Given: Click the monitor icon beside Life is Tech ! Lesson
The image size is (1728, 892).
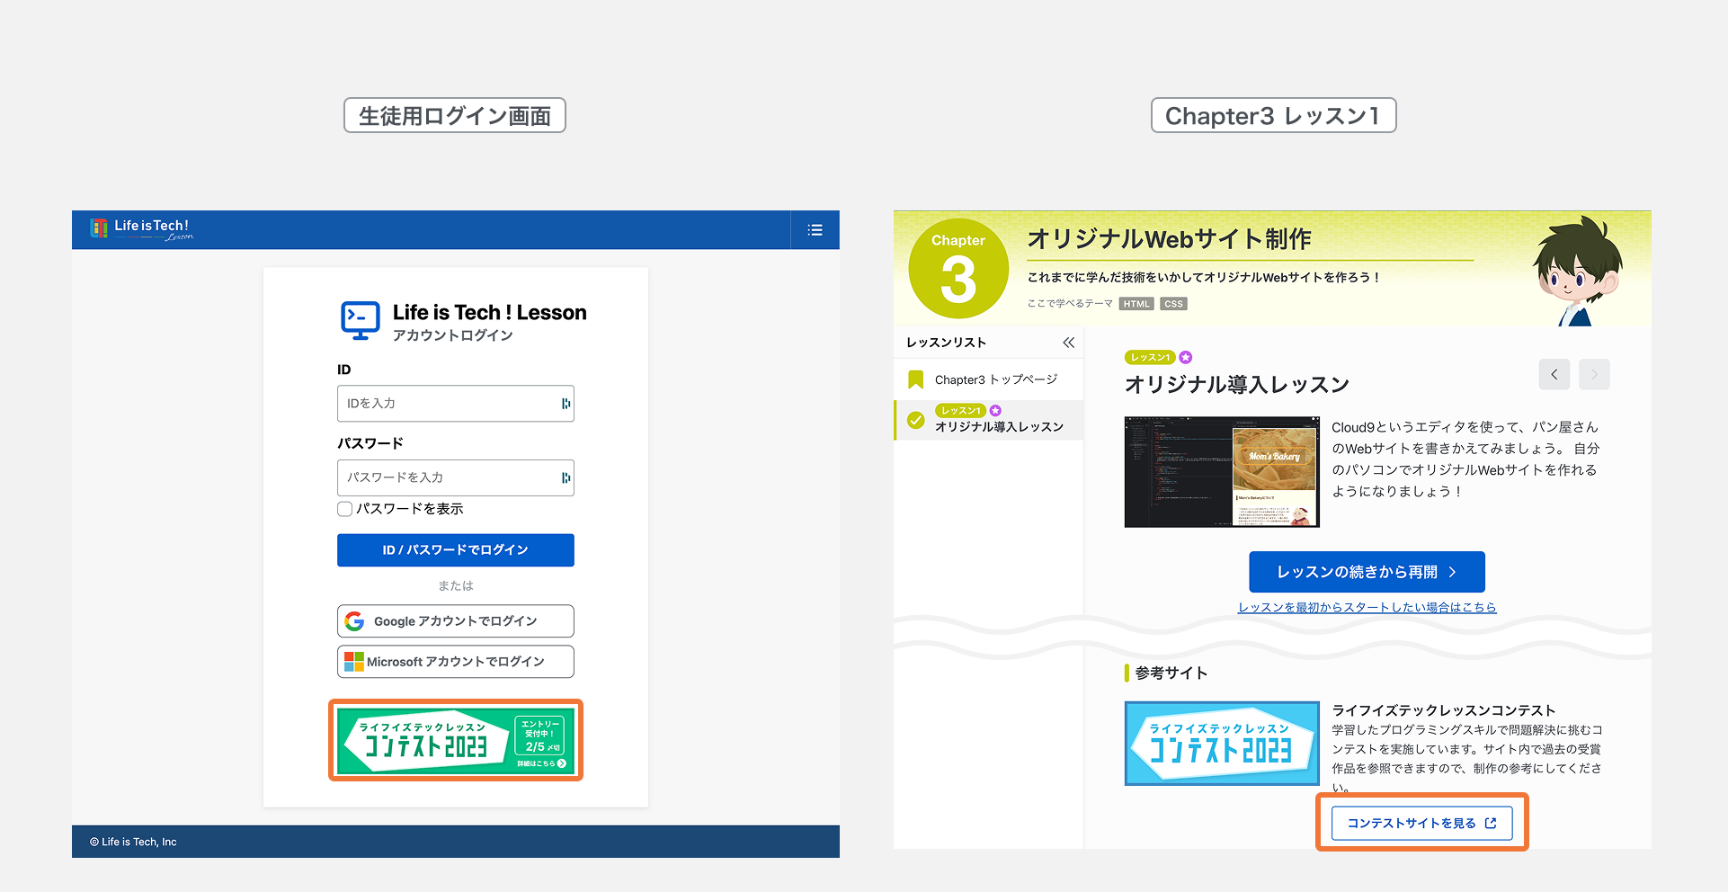Looking at the screenshot, I should click(x=361, y=320).
